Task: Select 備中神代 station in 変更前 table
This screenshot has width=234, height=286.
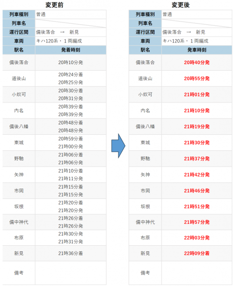Action: point(19,222)
